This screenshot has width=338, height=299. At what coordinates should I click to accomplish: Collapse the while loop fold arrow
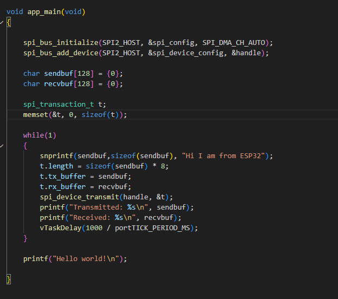pyautogui.click(x=2, y=146)
